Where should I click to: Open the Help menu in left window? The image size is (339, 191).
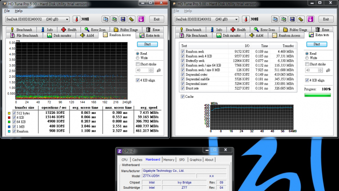[19, 11]
